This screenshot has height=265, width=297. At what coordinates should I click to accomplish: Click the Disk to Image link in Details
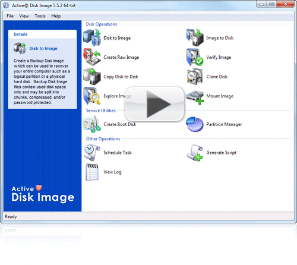pos(43,49)
